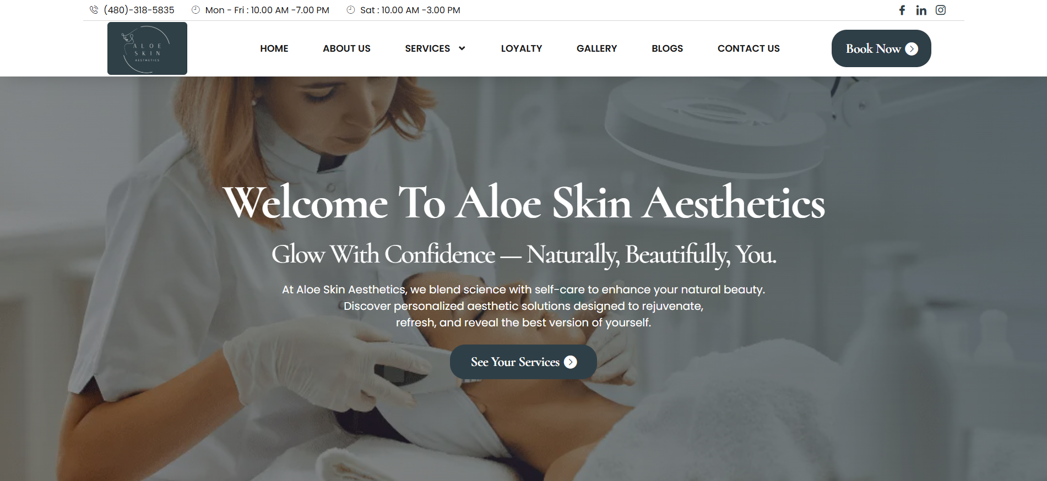Open the Contact Us page

pyautogui.click(x=748, y=48)
